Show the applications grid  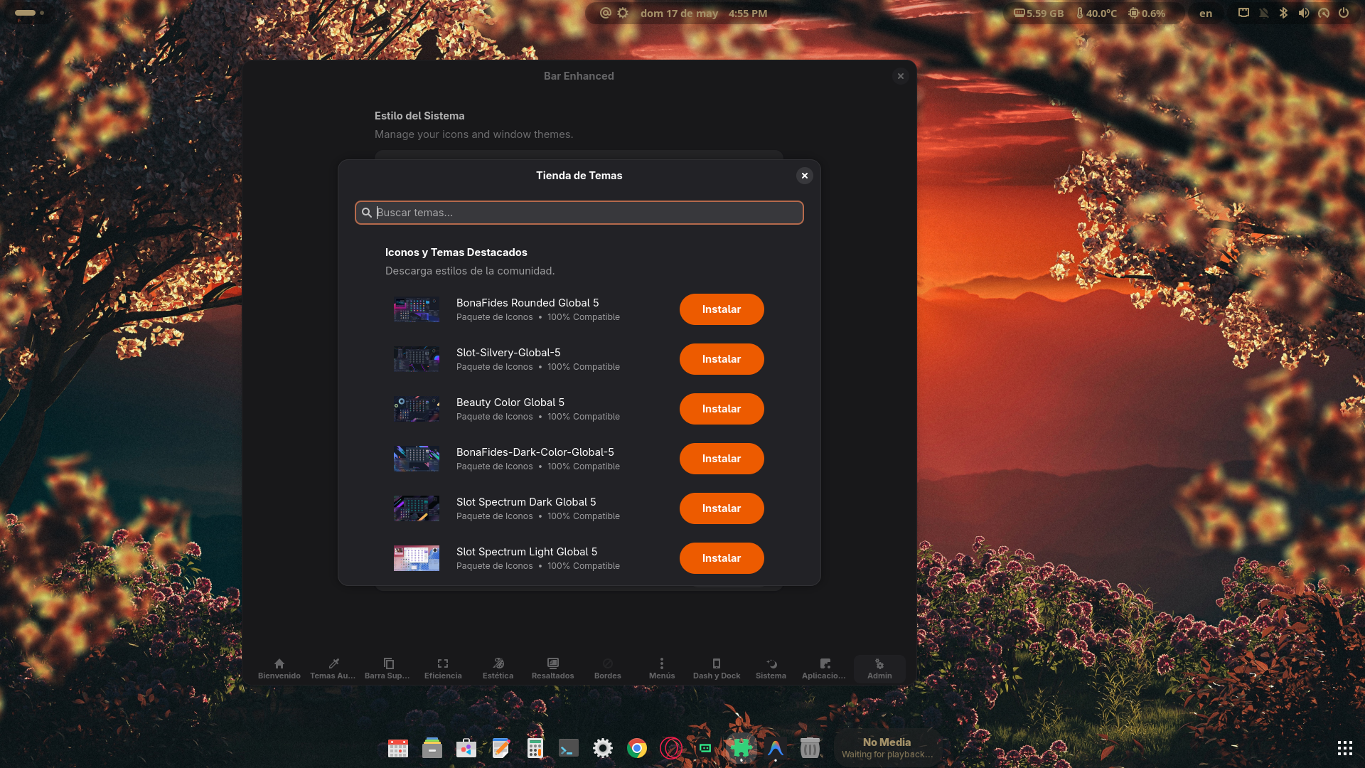pos(1344,748)
